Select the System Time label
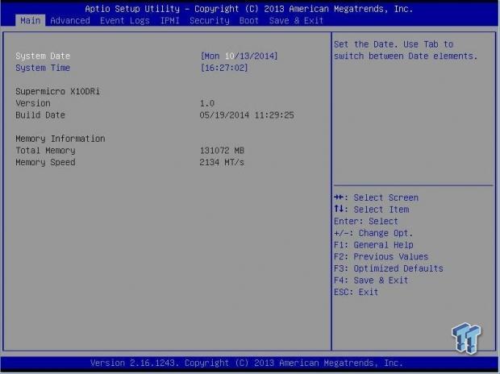Image resolution: width=500 pixels, height=374 pixels. point(43,68)
